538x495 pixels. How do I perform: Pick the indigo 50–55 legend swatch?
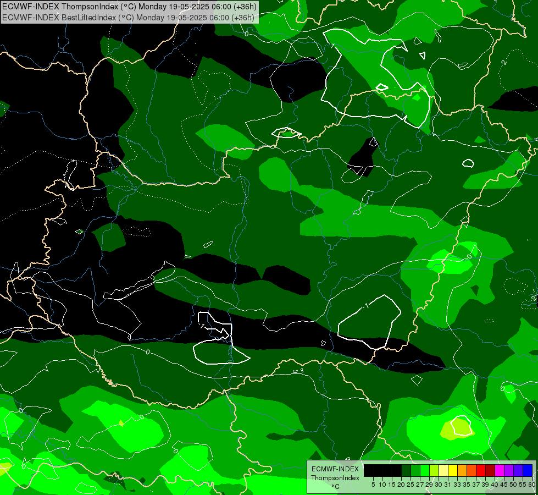(518, 470)
